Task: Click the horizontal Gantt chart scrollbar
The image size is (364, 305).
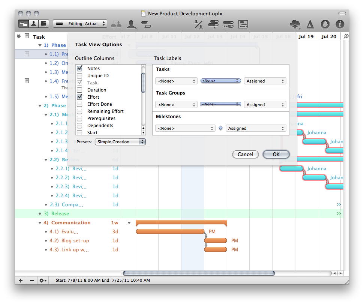Action: pos(199,273)
